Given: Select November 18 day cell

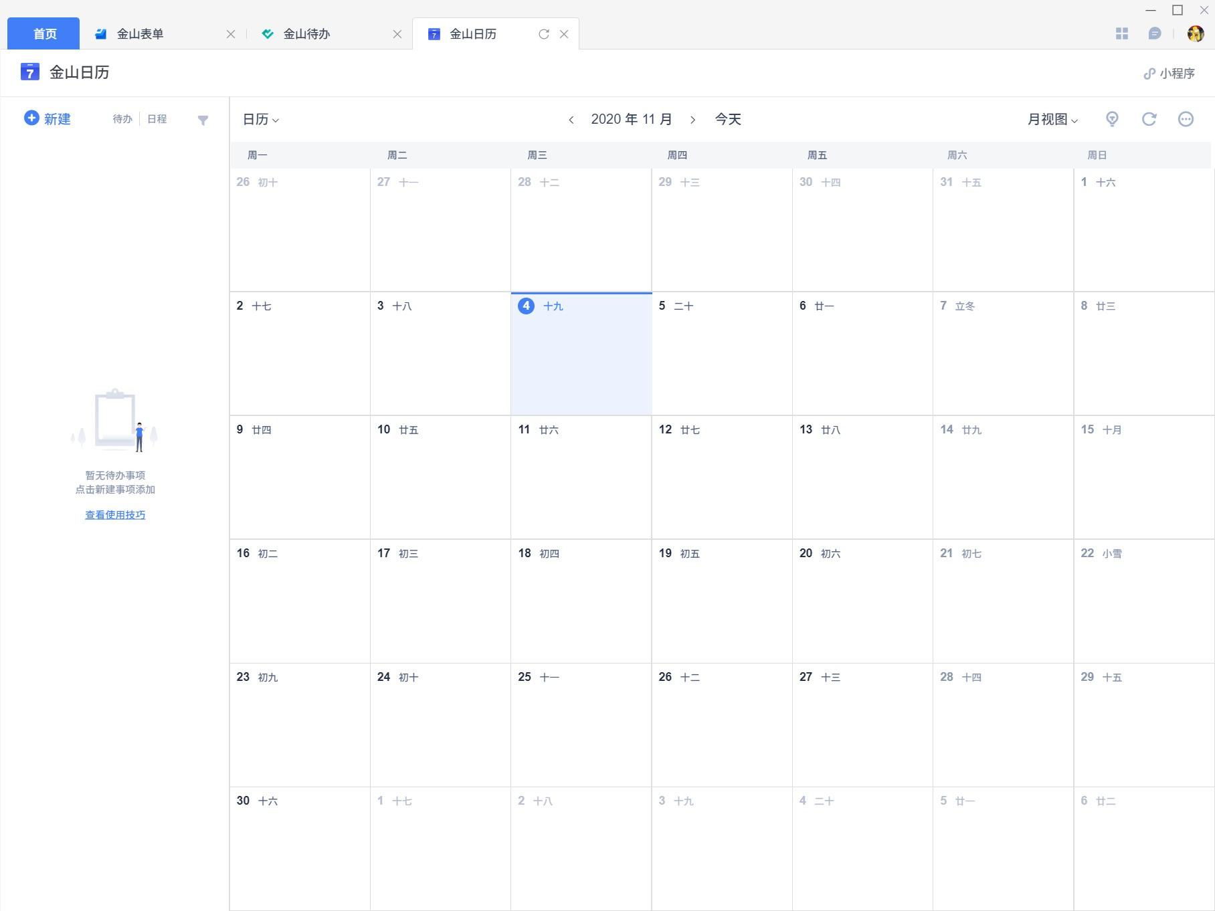Looking at the screenshot, I should click(x=581, y=602).
